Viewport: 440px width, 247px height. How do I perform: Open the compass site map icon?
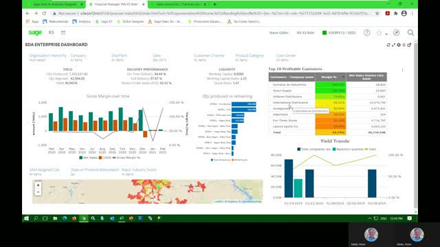point(396,33)
